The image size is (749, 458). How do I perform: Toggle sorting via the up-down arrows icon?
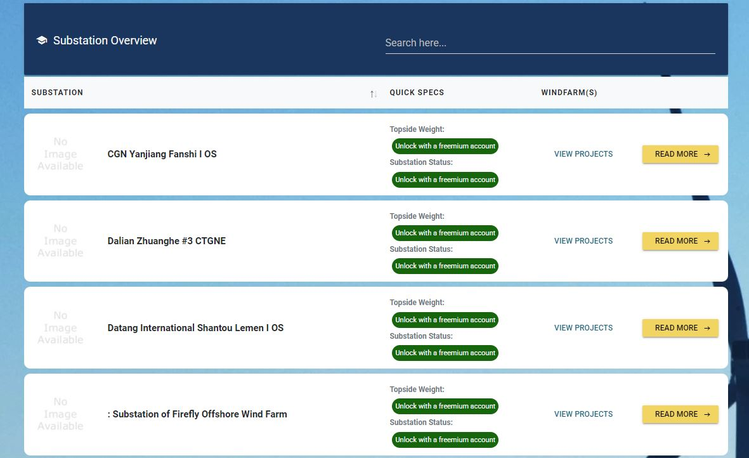click(x=372, y=93)
